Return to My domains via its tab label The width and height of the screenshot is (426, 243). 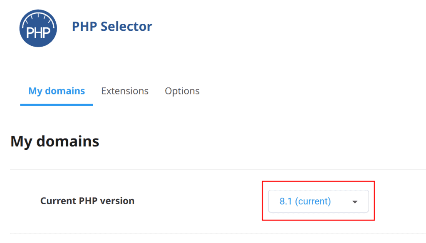(x=56, y=91)
